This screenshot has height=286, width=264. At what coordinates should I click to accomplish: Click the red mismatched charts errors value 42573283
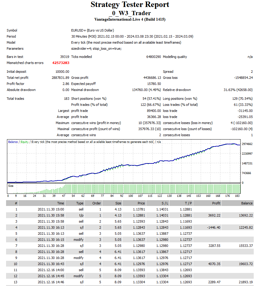coord(61,63)
